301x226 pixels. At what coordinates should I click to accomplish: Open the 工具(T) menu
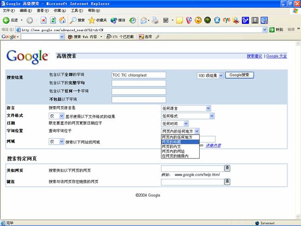pyautogui.click(x=77, y=11)
